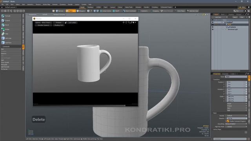Image resolution: width=251 pixels, height=141 pixels.
Task: Open the Geometry menu
Action: point(30,4)
